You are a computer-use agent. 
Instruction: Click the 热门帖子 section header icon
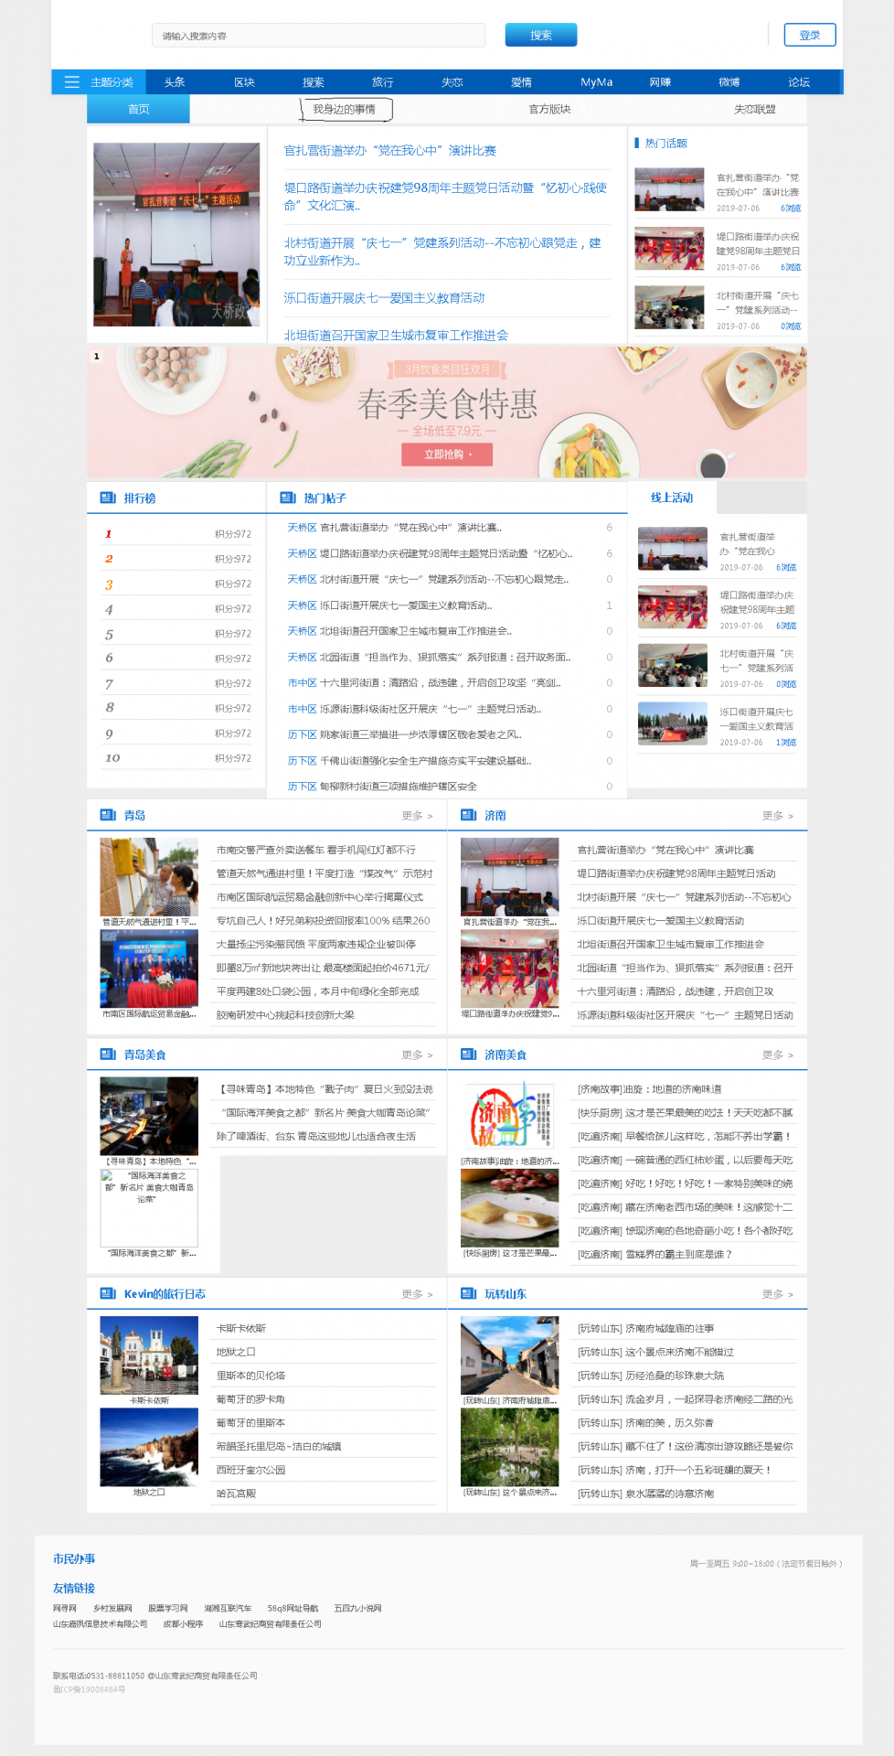(288, 498)
